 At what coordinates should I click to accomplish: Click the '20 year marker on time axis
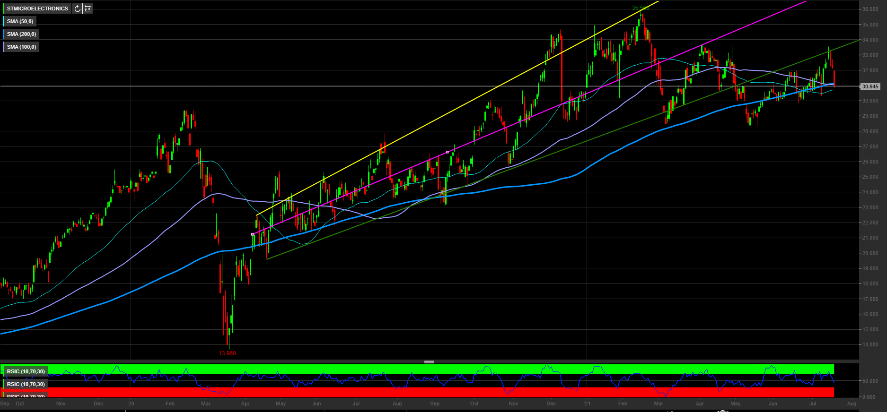click(131, 403)
